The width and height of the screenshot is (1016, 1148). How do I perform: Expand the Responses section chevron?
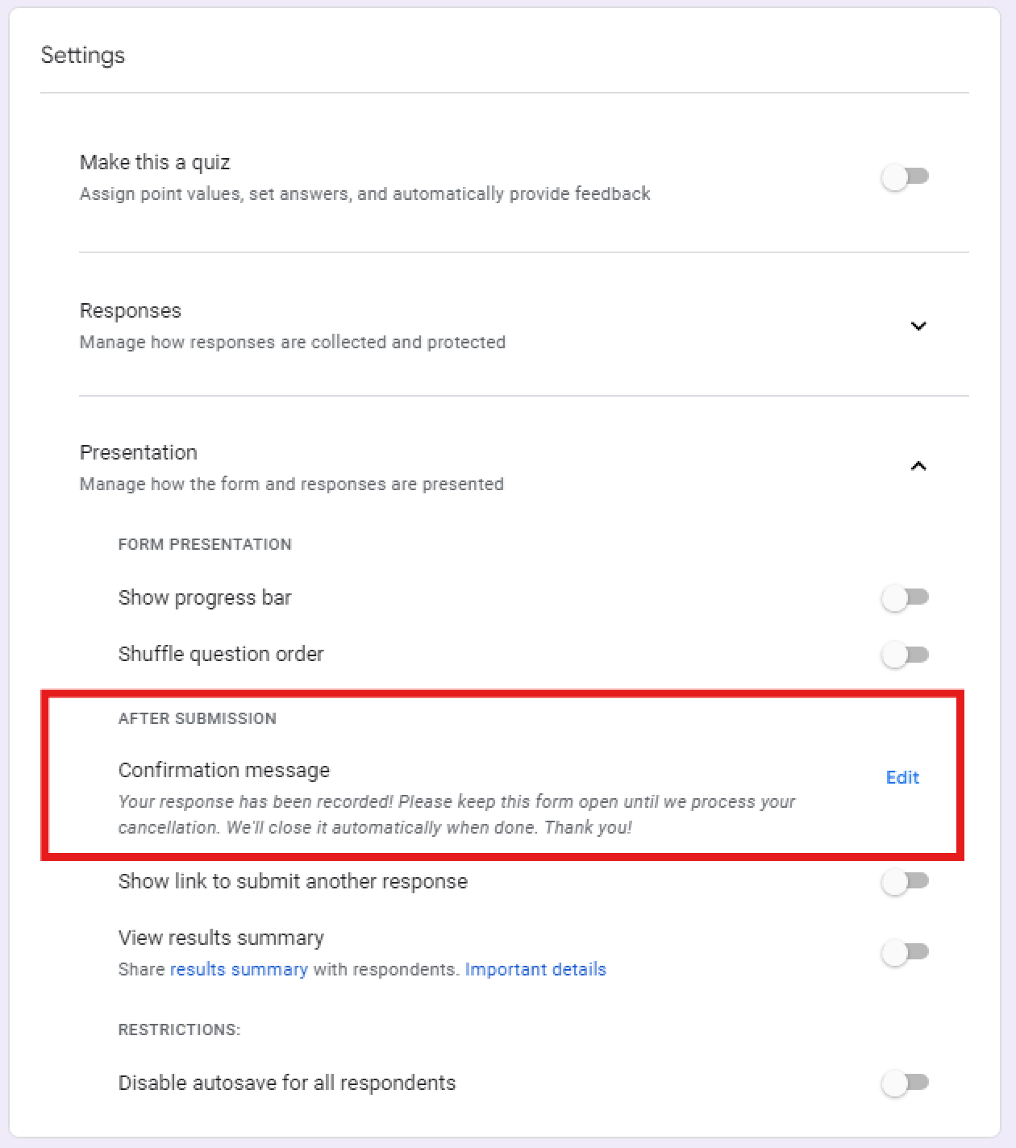[918, 327]
